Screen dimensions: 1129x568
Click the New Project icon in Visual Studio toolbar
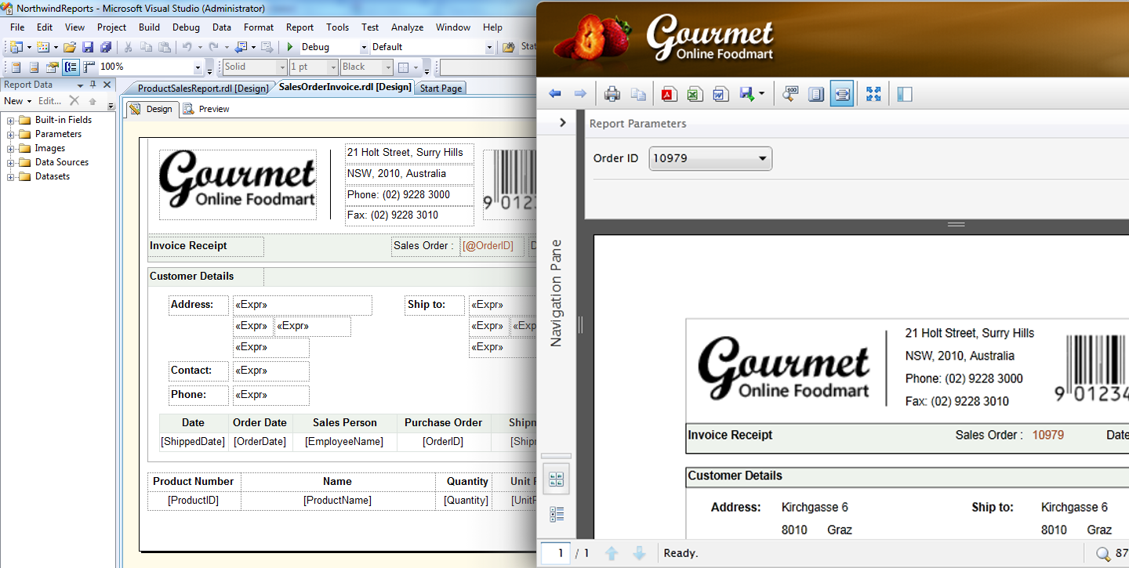tap(15, 47)
